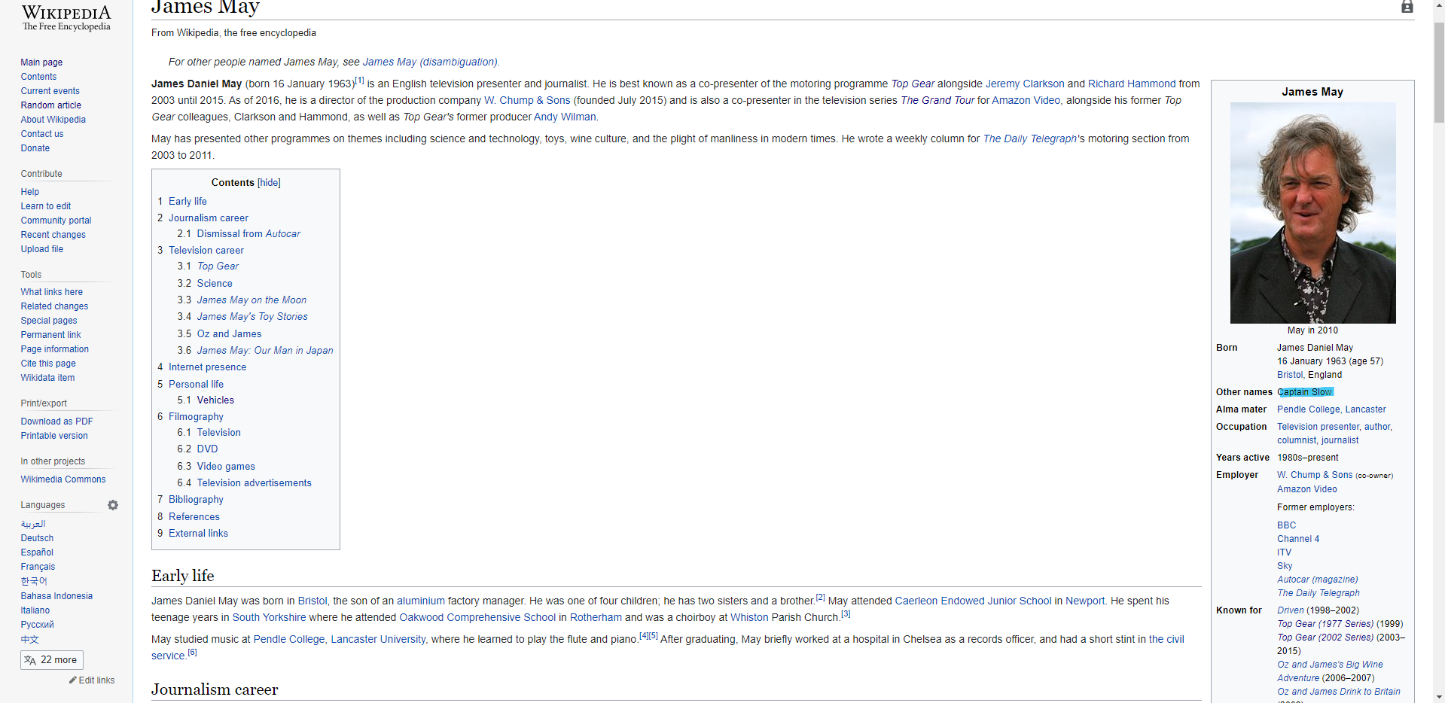Click citation reference [1]
The height and width of the screenshot is (703, 1445).
click(x=360, y=81)
